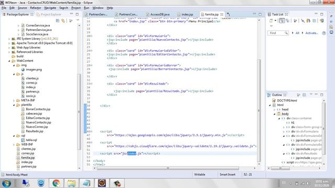Select imagen.png in Package Explorer

pos(33,69)
